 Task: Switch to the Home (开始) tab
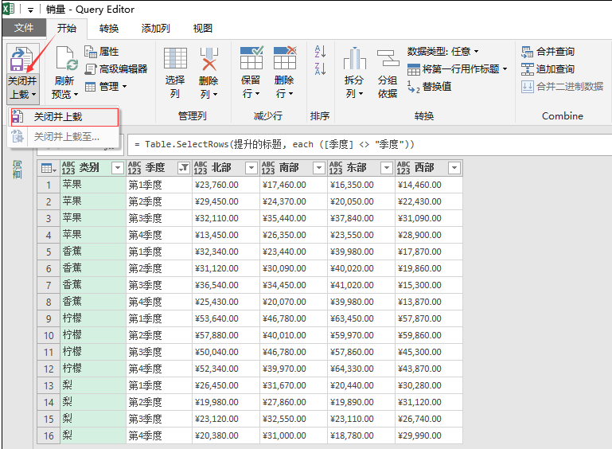pos(67,28)
